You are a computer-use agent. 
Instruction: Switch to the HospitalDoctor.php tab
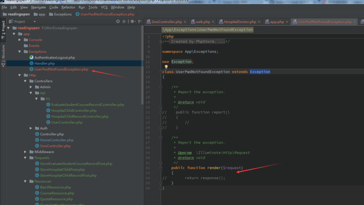coord(239,22)
